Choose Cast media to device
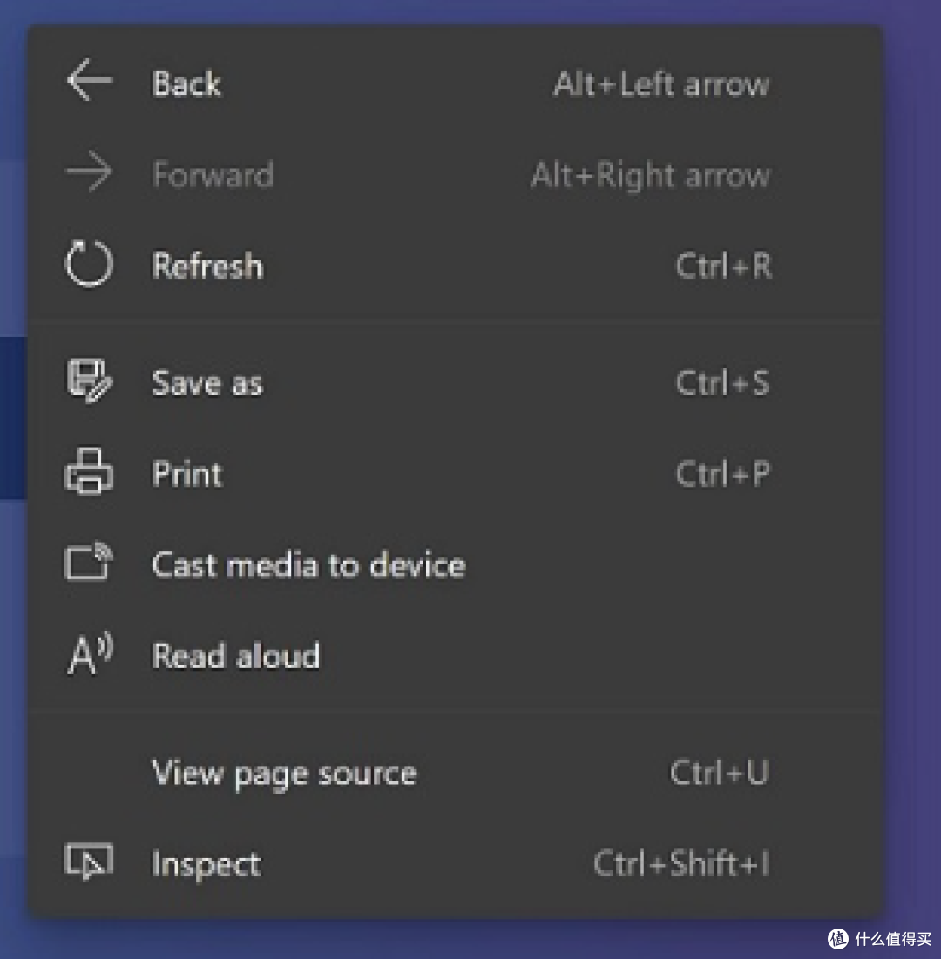Viewport: 941px width, 959px height. tap(455, 564)
